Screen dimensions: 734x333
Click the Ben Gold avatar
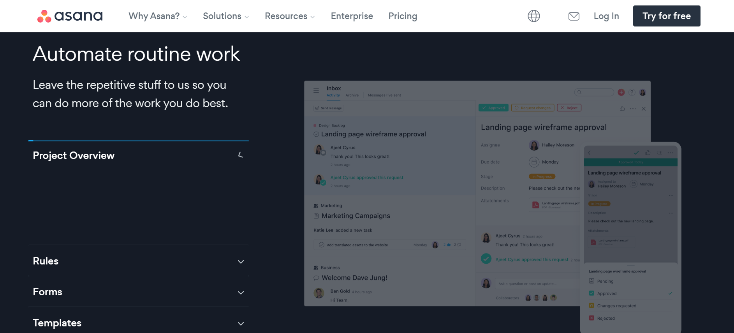click(319, 293)
